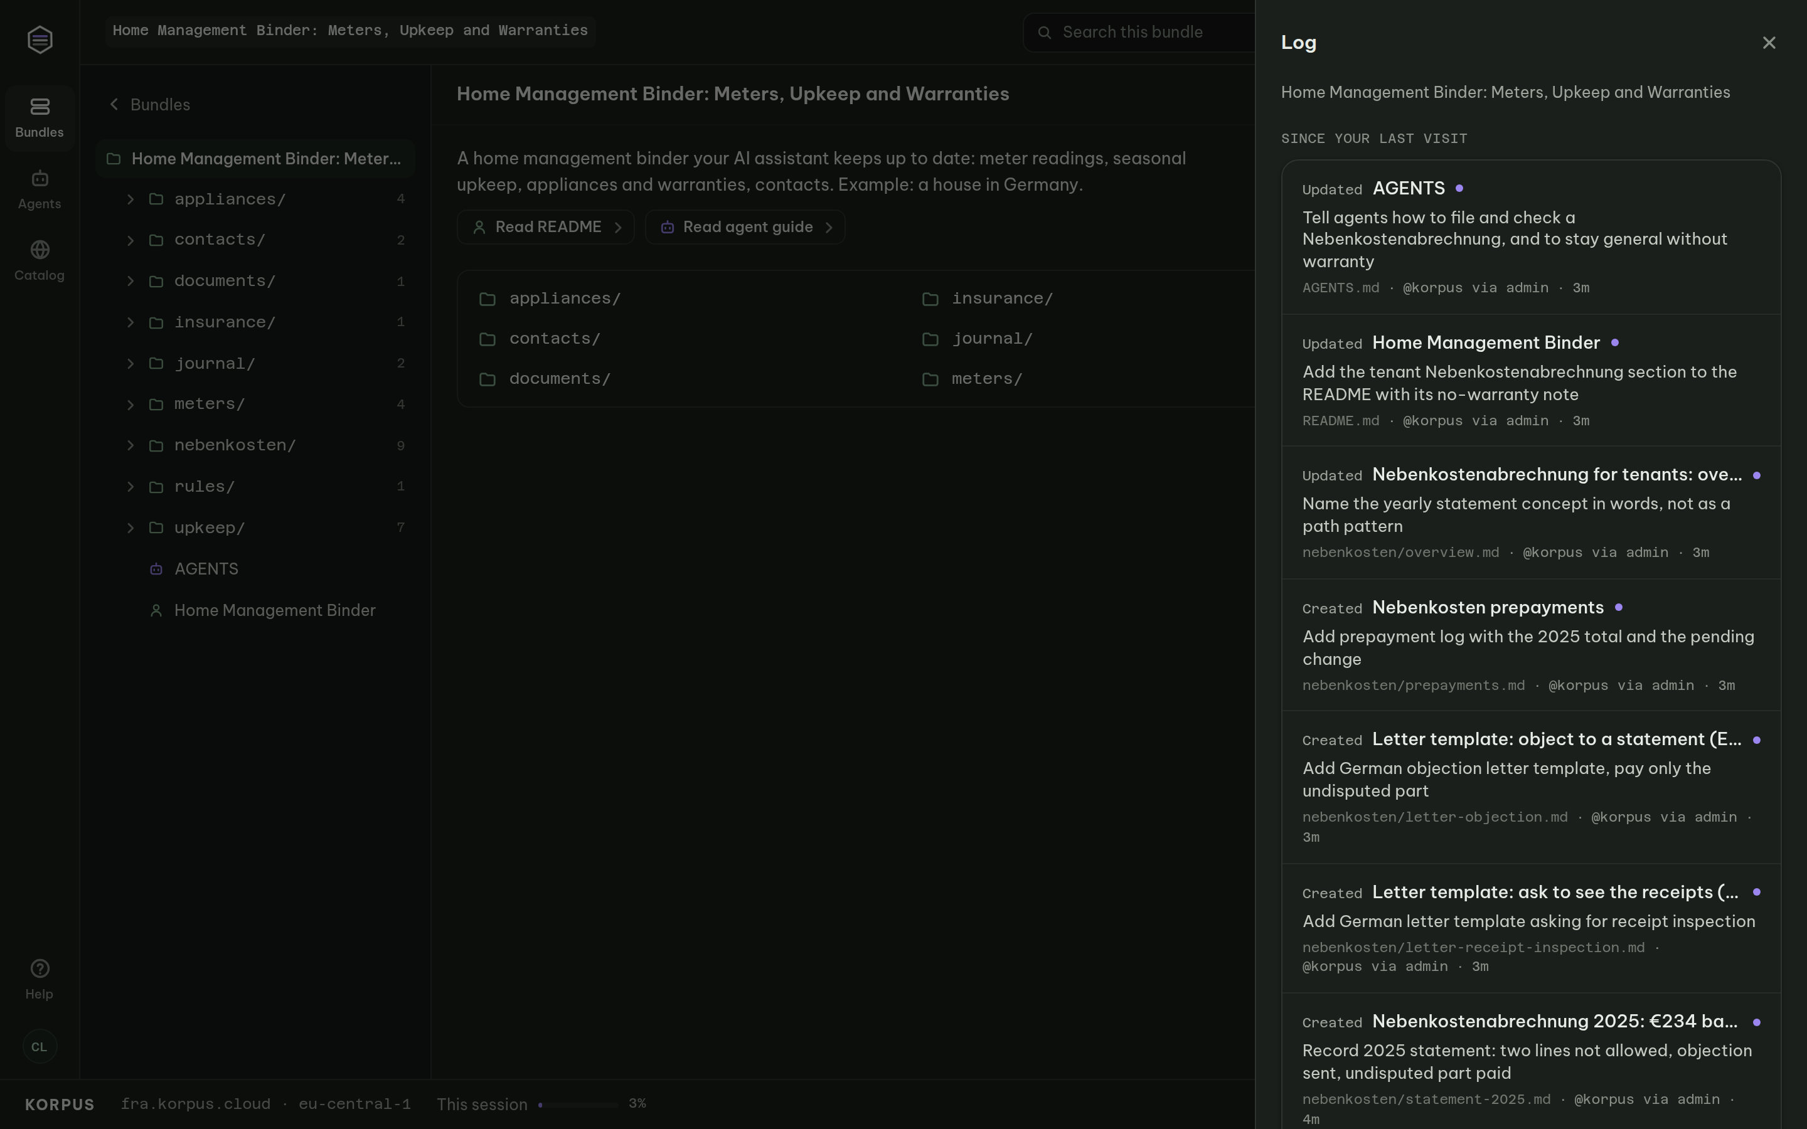Click the folder icon beside nebenkosten/ in tree
Viewport: 1807px width, 1129px height.
pos(156,446)
